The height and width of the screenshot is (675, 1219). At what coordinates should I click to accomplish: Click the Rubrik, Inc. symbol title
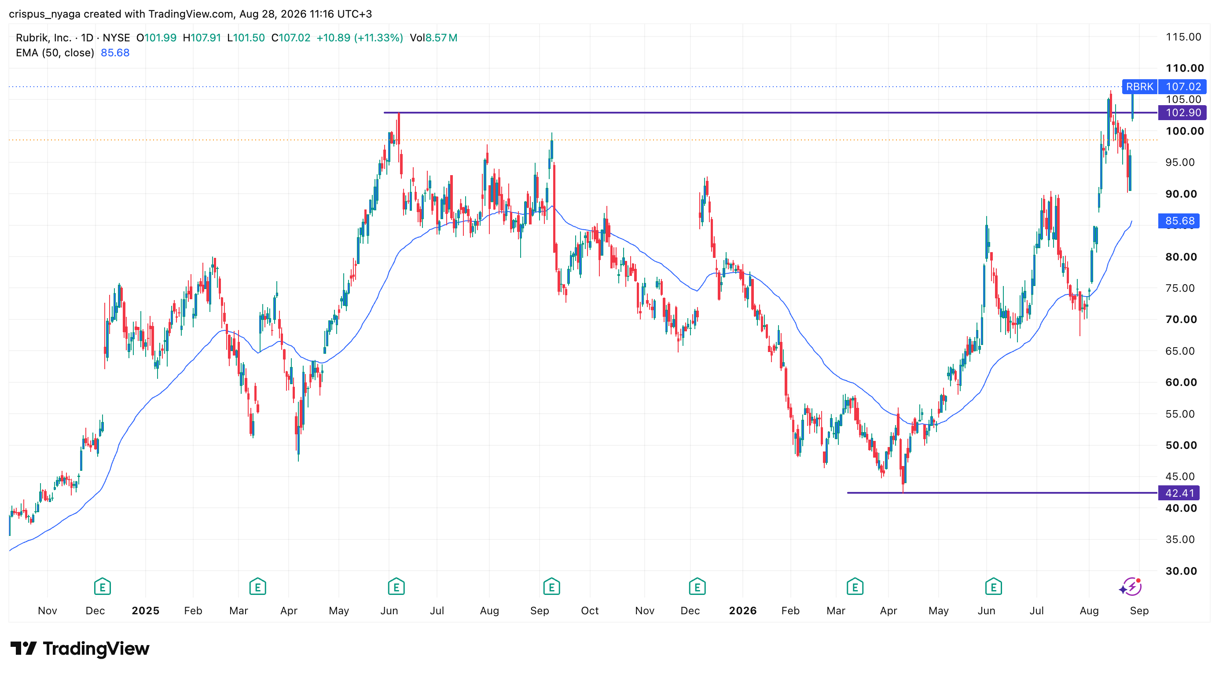[44, 38]
